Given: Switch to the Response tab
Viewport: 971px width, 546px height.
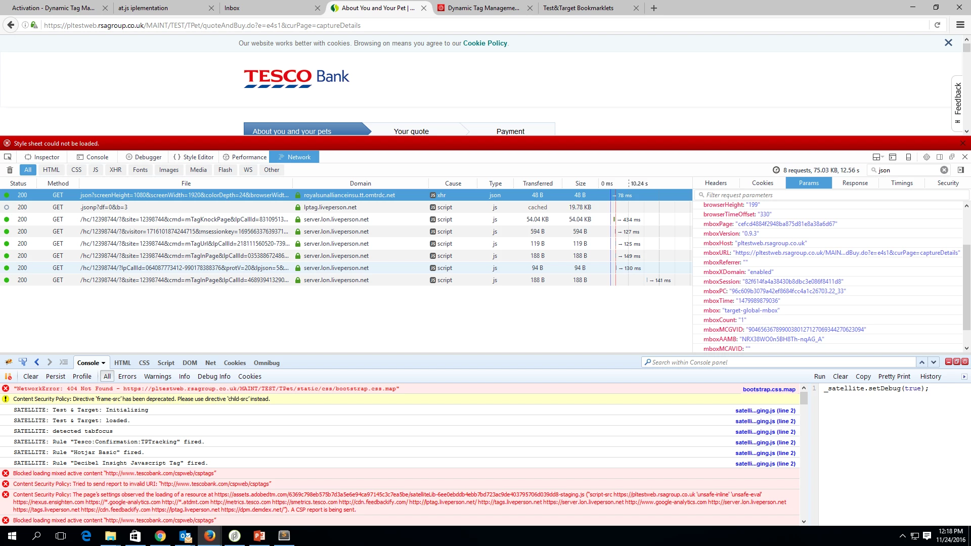Looking at the screenshot, I should tap(855, 183).
